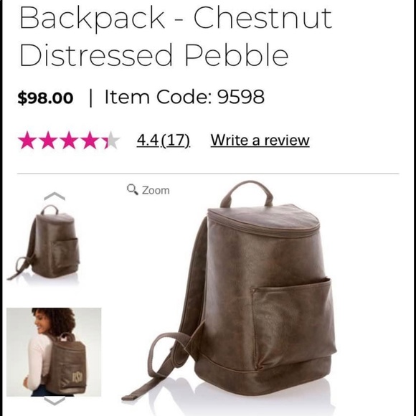This screenshot has width=416, height=416.
Task: Open the Write a review link
Action: 260,140
